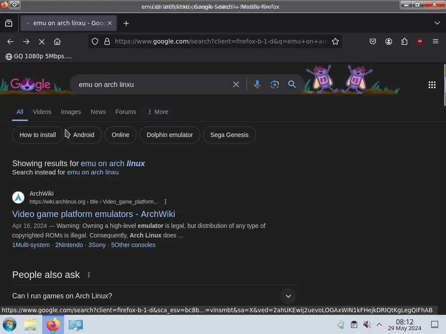Open a new tab with the plus button
Image resolution: width=446 pixels, height=334 pixels.
[x=126, y=23]
